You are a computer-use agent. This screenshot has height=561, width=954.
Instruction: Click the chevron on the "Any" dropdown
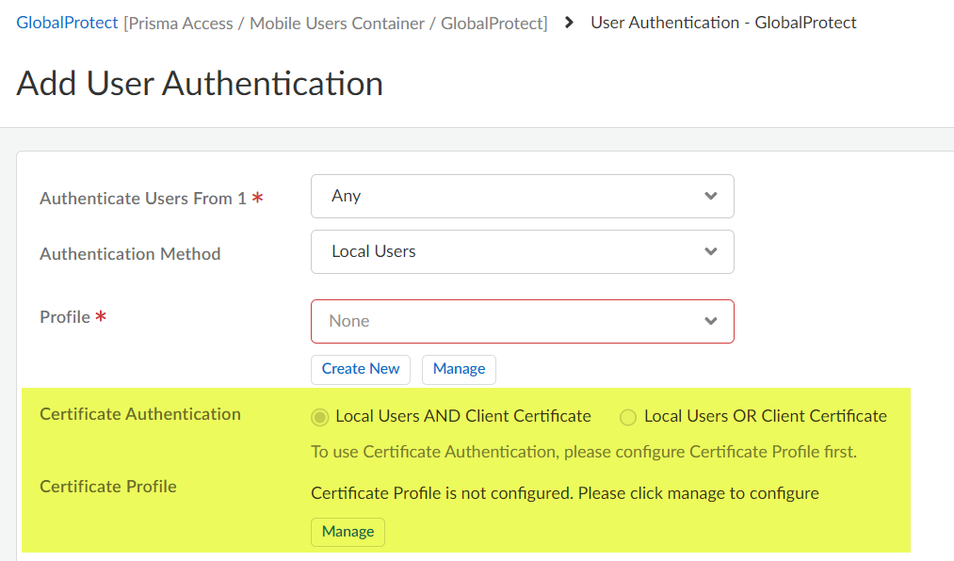click(x=711, y=196)
